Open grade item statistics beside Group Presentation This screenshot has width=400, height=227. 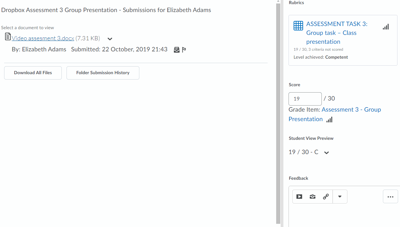tap(329, 120)
